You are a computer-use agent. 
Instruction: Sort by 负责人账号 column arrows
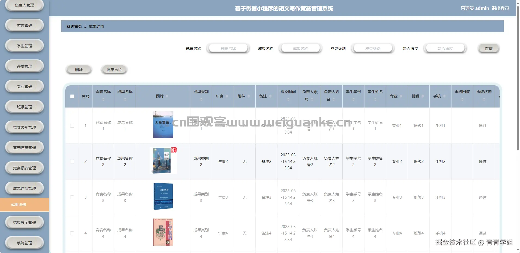pos(312,99)
